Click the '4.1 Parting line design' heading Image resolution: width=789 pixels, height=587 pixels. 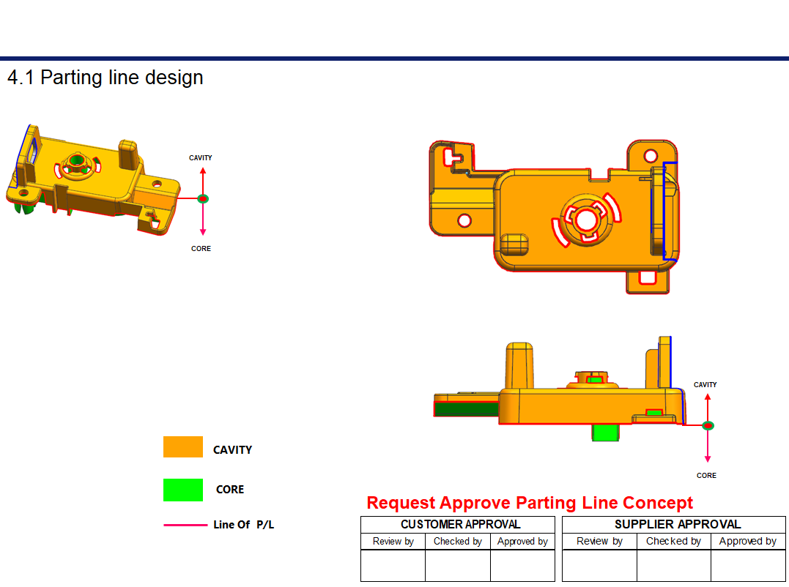(105, 78)
